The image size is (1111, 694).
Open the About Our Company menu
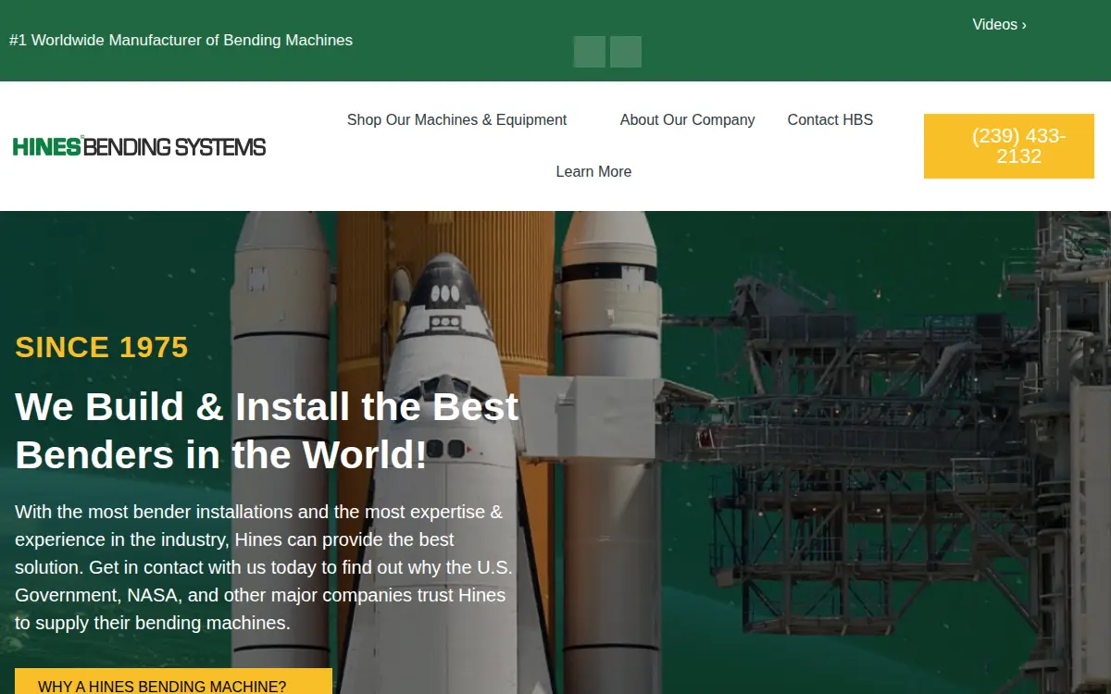687,120
